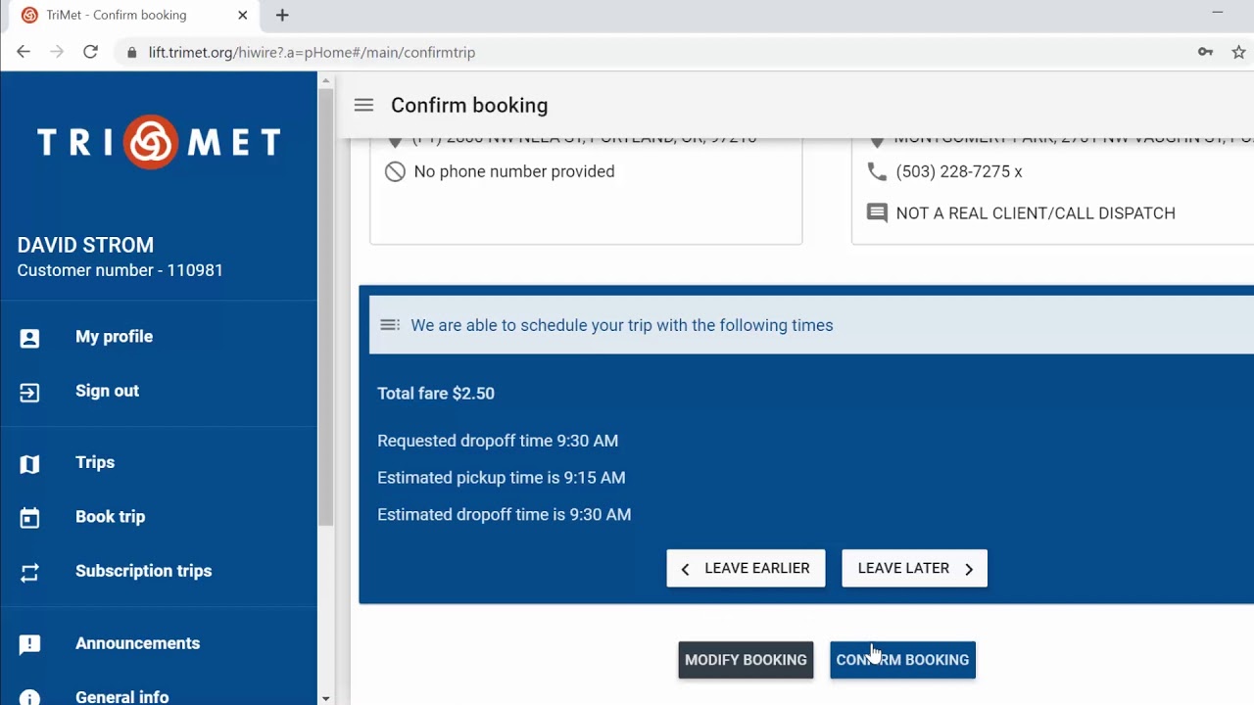Click the Trips map icon
The width and height of the screenshot is (1254, 705).
click(x=29, y=464)
